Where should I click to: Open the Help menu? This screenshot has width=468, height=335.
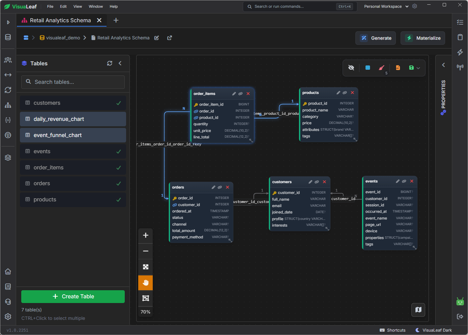pyautogui.click(x=114, y=6)
